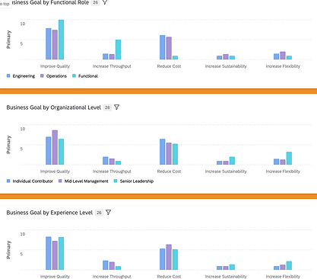
Task: Click Functional bar for Increase Throughput, Functional Role chart
Action: [118, 50]
